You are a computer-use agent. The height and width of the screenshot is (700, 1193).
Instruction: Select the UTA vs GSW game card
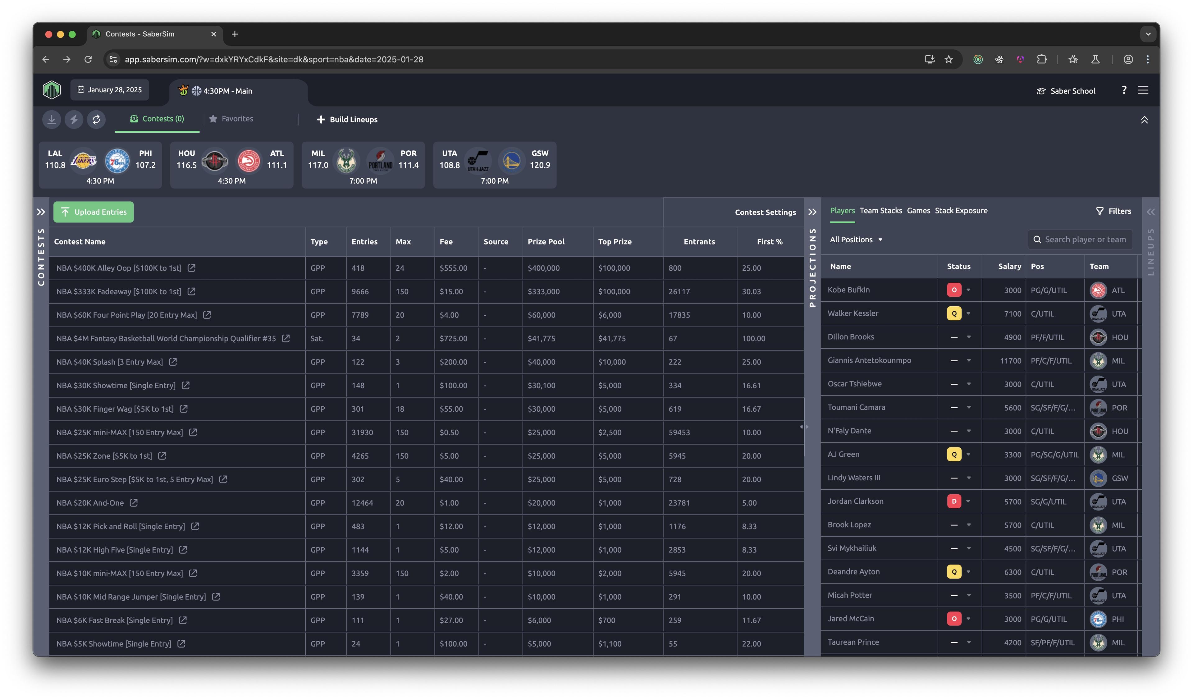coord(495,165)
